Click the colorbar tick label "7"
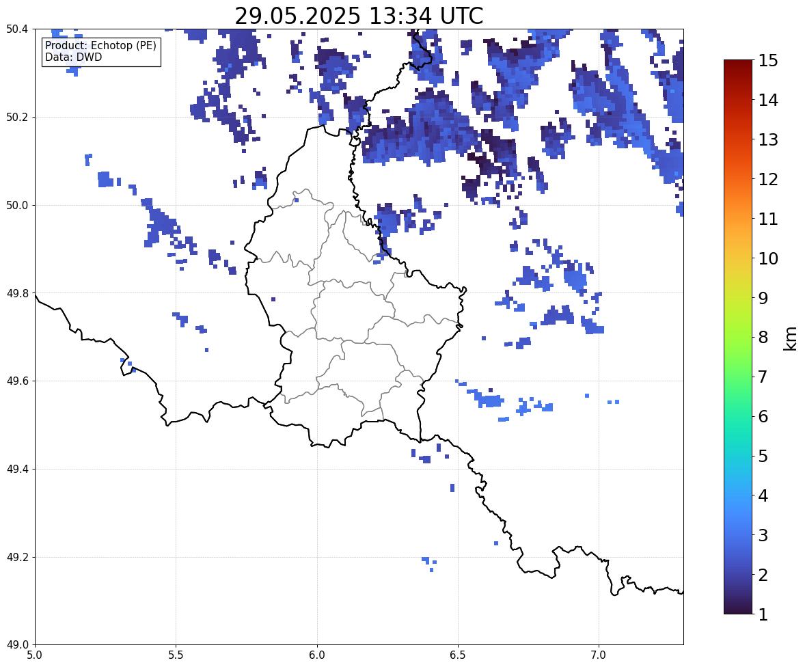The width and height of the screenshot is (805, 667). pyautogui.click(x=763, y=377)
